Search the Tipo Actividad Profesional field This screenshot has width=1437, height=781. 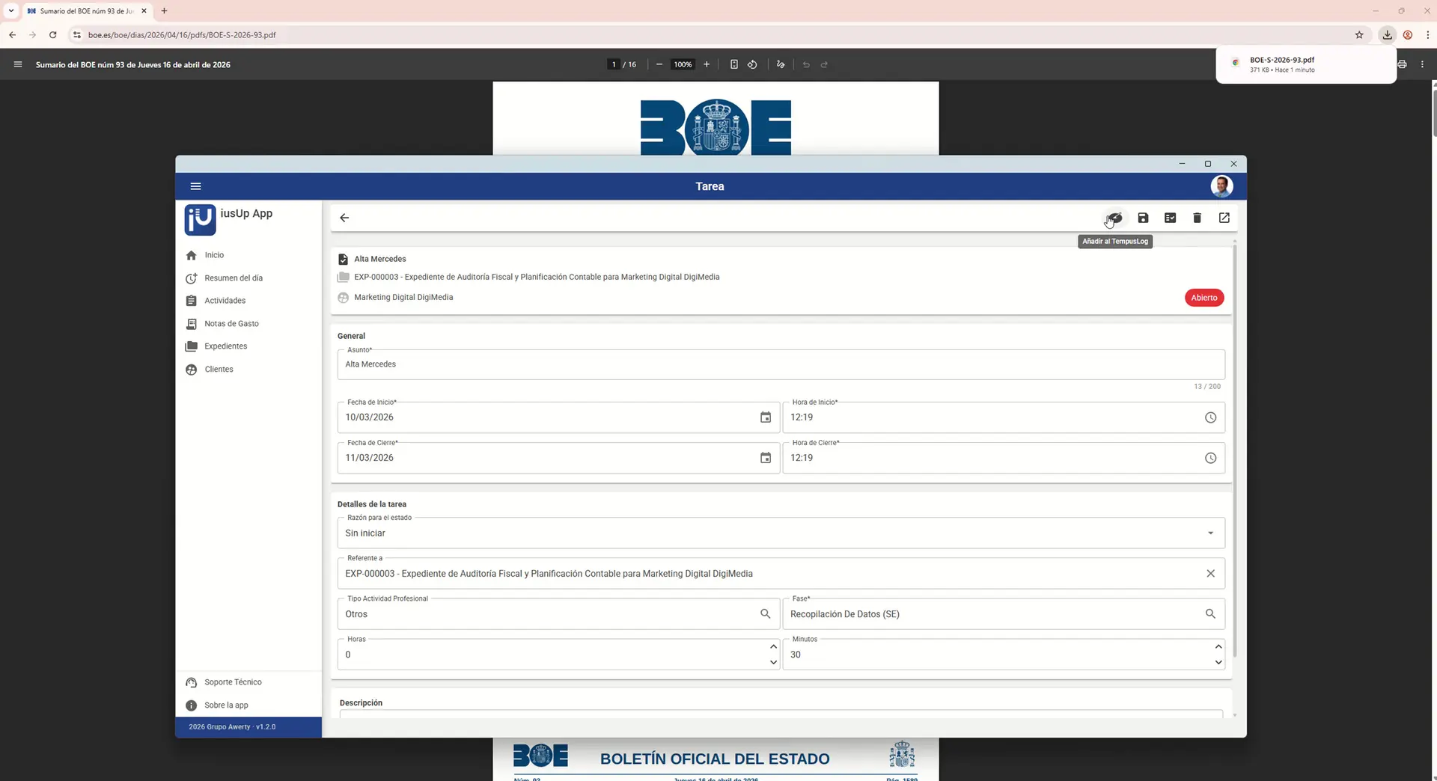[765, 614]
